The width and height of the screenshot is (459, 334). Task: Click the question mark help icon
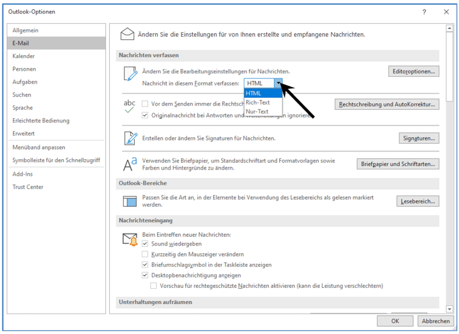point(424,12)
